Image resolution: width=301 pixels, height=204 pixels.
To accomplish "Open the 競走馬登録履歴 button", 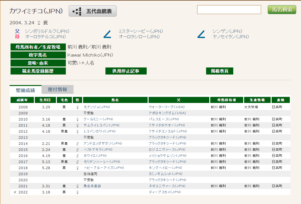I will pos(38,71).
